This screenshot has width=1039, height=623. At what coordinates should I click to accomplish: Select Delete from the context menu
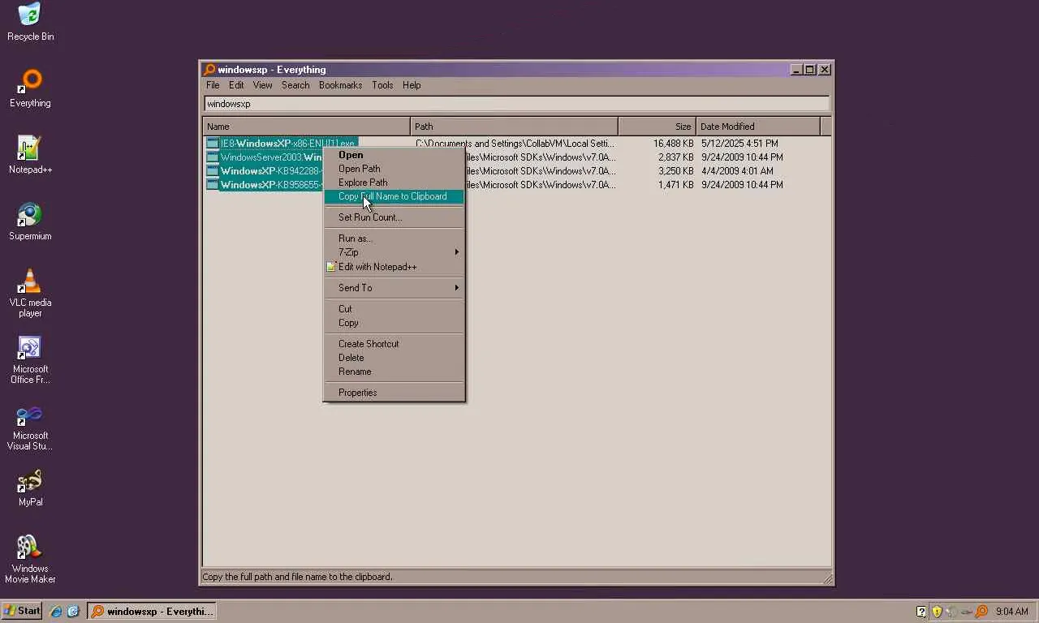pos(394,358)
